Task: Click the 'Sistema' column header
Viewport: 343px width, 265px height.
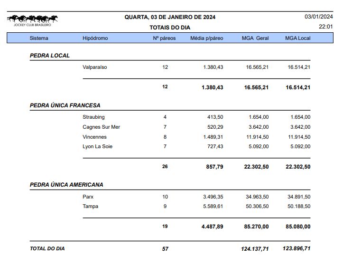Action: tap(39, 38)
